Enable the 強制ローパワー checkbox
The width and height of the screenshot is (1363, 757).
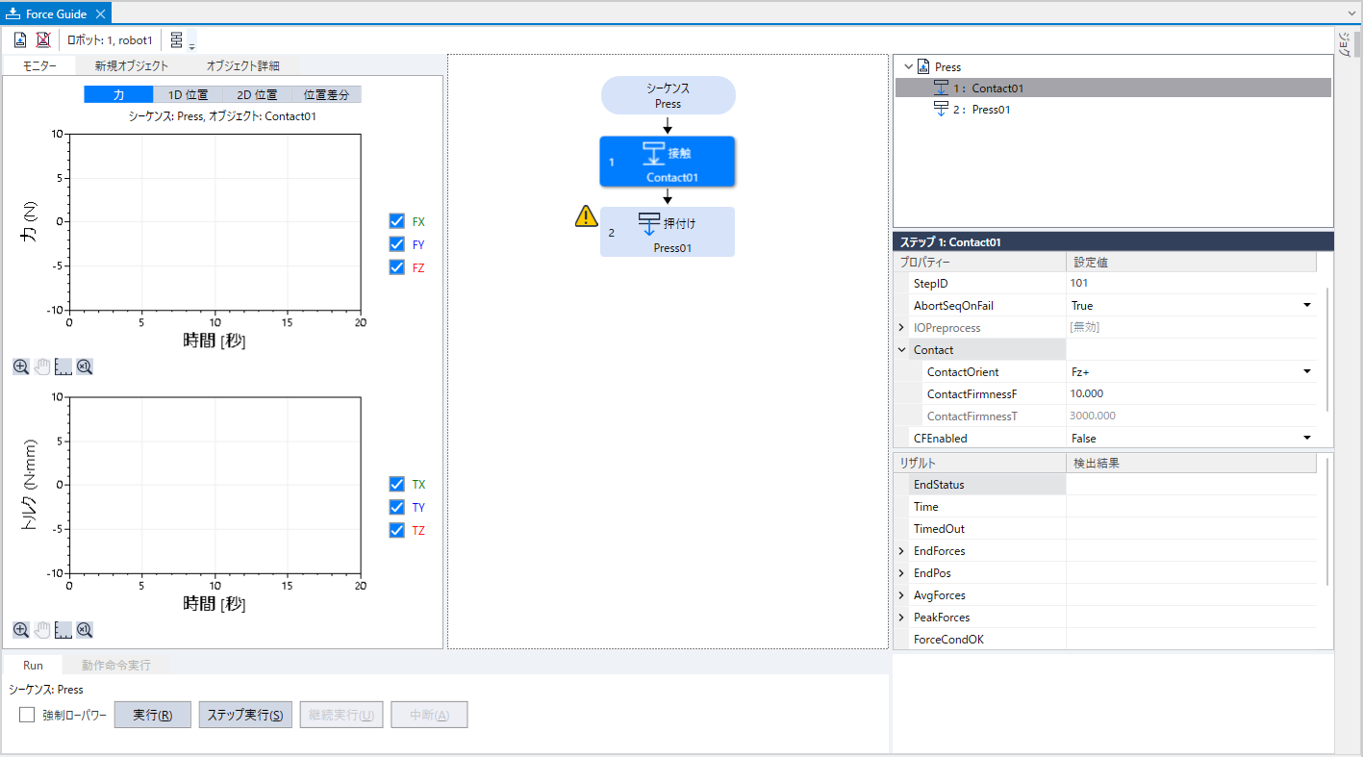point(27,715)
